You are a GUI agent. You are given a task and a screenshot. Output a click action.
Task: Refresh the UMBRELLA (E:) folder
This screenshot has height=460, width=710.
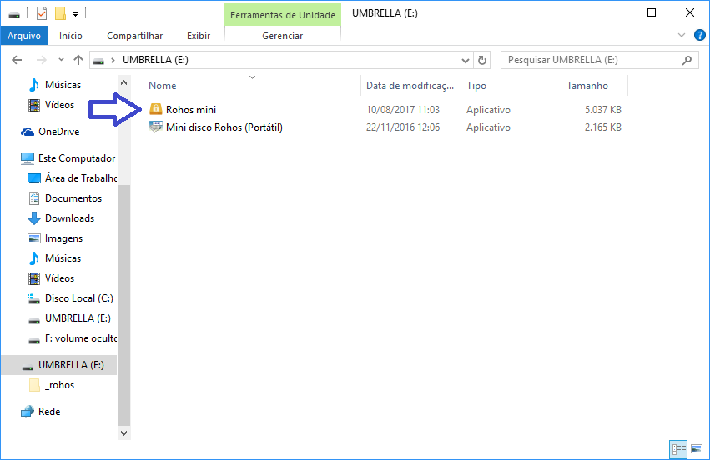482,60
